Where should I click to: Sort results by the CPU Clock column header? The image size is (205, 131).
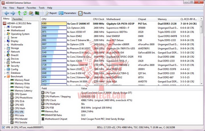click(x=99, y=19)
